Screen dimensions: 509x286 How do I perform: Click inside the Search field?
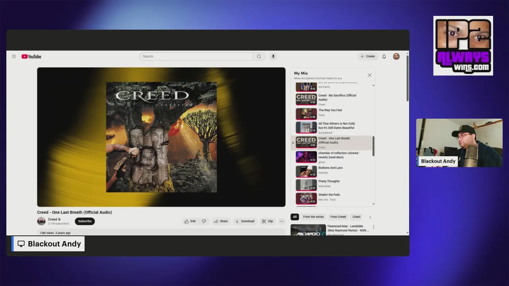tap(196, 56)
